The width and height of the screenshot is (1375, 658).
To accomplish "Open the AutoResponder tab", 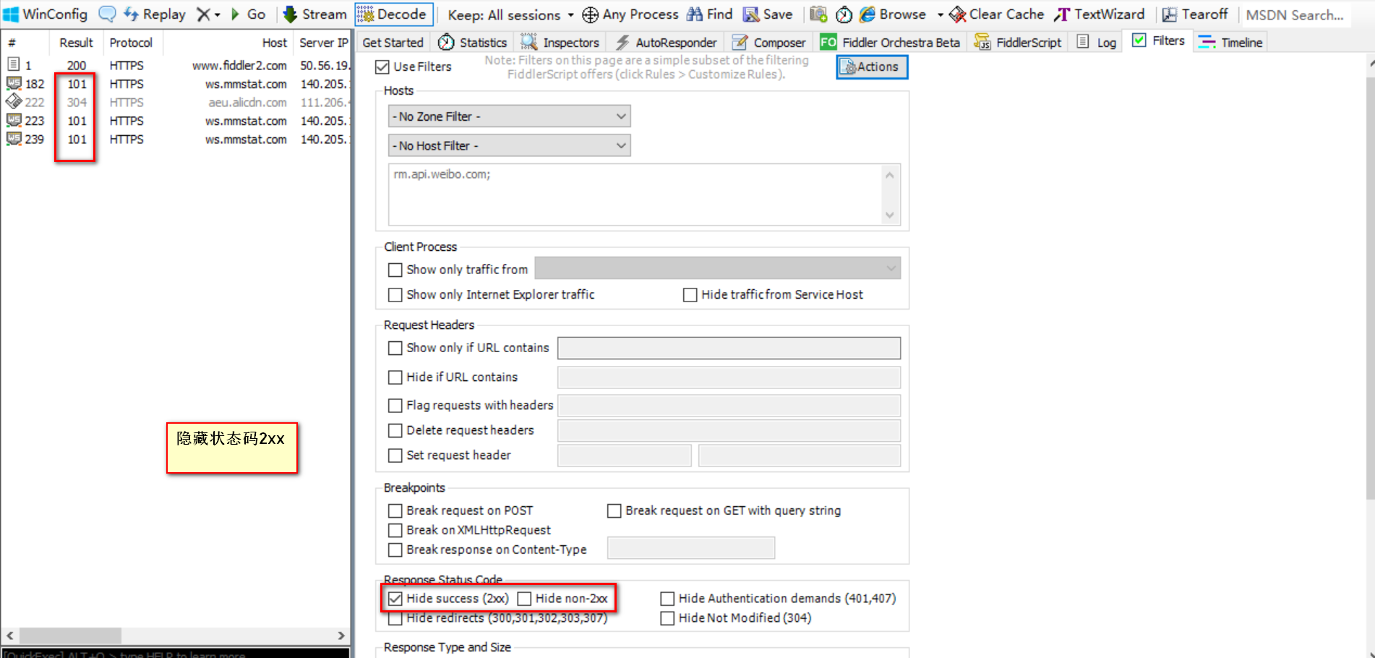I will point(667,43).
